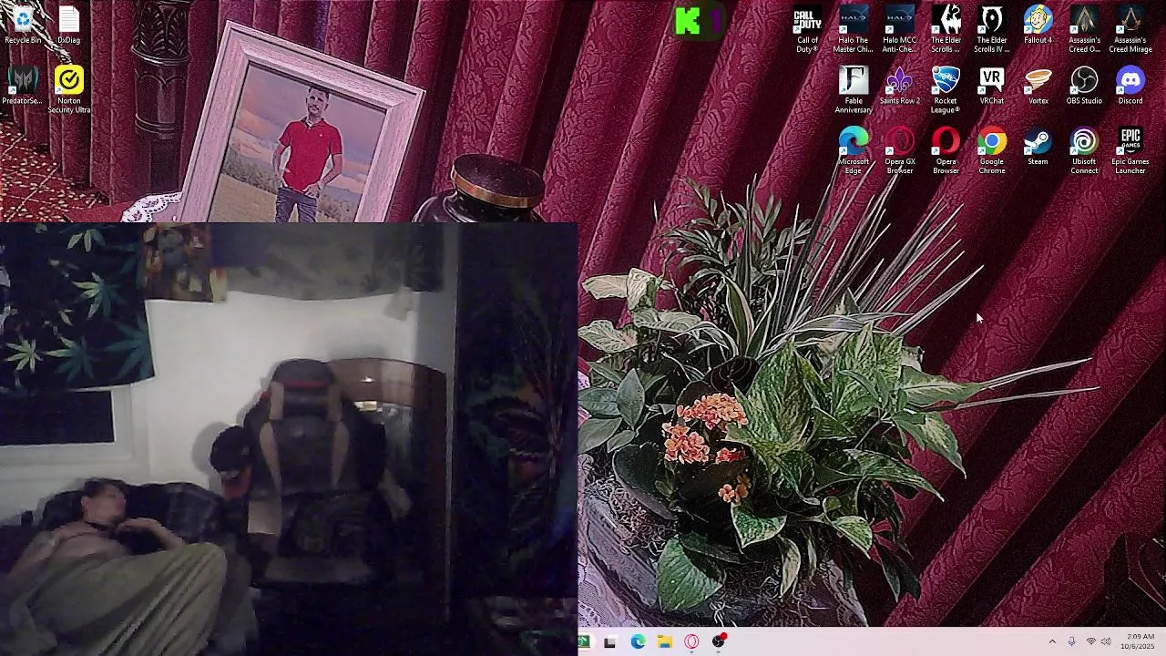Launch Call of Duty desktop shortcut

pos(807,29)
